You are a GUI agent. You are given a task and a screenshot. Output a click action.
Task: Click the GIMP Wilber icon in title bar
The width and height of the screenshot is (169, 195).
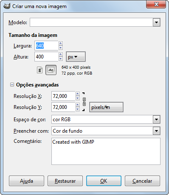click(7, 6)
